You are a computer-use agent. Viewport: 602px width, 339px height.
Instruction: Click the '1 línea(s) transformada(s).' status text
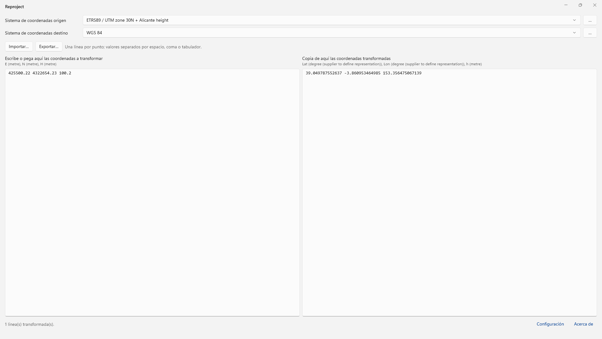pyautogui.click(x=29, y=324)
